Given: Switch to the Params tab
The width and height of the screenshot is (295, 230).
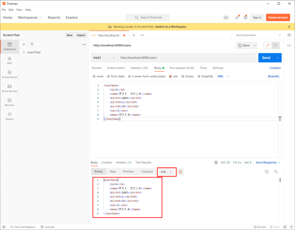Looking at the screenshot, I should tap(97, 68).
